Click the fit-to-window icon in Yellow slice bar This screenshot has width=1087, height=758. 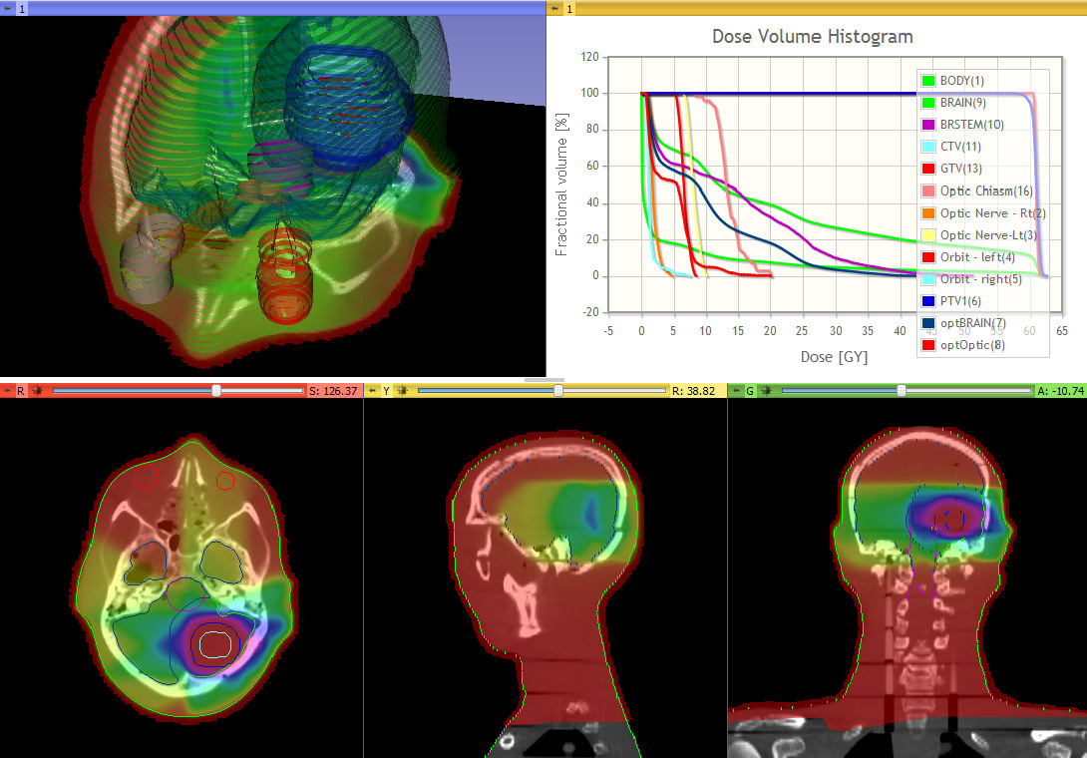pyautogui.click(x=402, y=391)
